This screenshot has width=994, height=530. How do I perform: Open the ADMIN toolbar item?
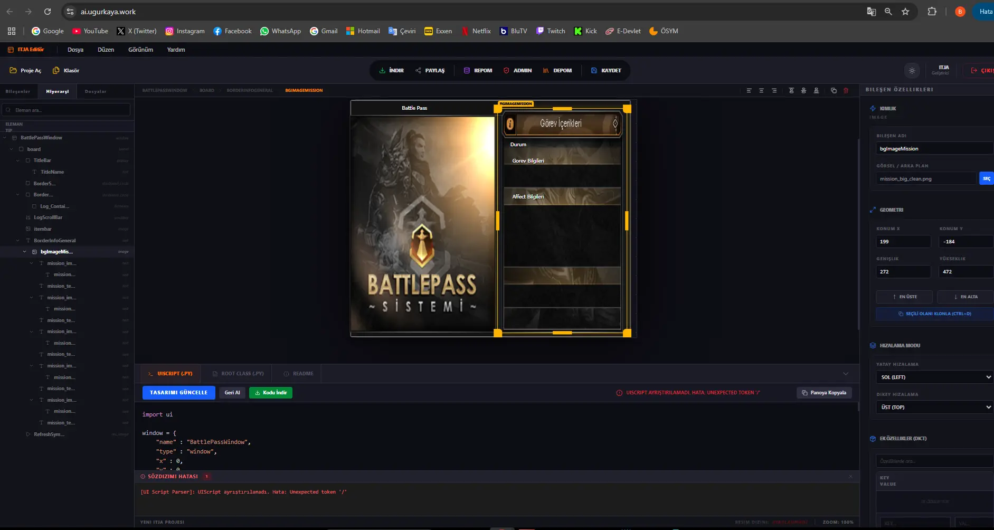coord(517,70)
